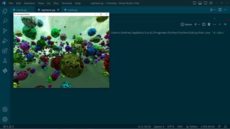Open the Selection menu
Viewport: 230px width, 129px height.
tap(29, 3)
